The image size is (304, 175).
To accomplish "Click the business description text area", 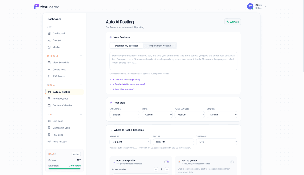I will pos(173,61).
